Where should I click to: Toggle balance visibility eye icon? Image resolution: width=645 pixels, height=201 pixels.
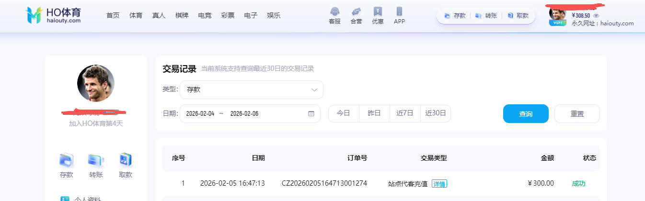tap(596, 15)
